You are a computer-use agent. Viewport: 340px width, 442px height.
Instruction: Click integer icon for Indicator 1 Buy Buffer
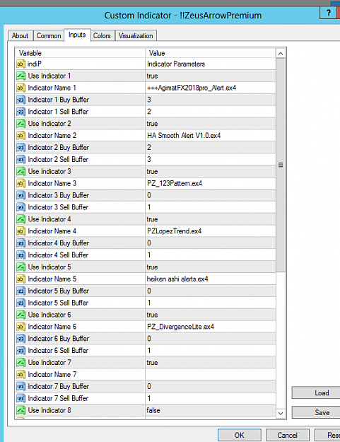[20, 100]
